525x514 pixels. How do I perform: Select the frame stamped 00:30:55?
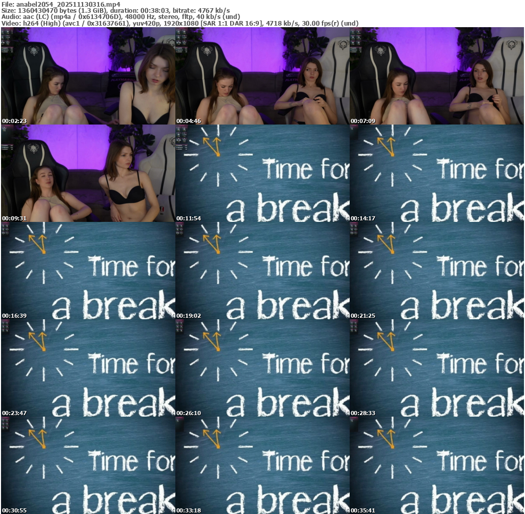(88, 465)
